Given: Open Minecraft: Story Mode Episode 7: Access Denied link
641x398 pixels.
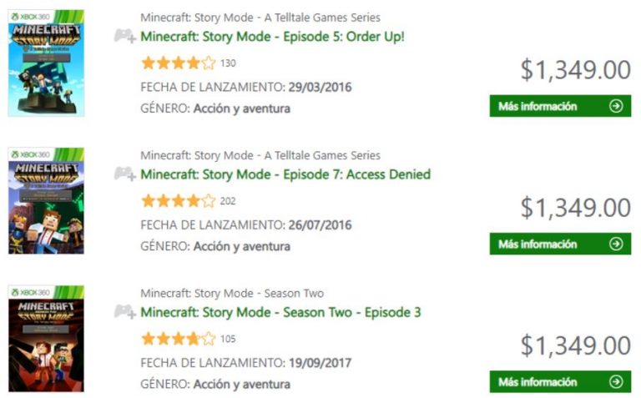Looking at the screenshot, I should click(285, 174).
